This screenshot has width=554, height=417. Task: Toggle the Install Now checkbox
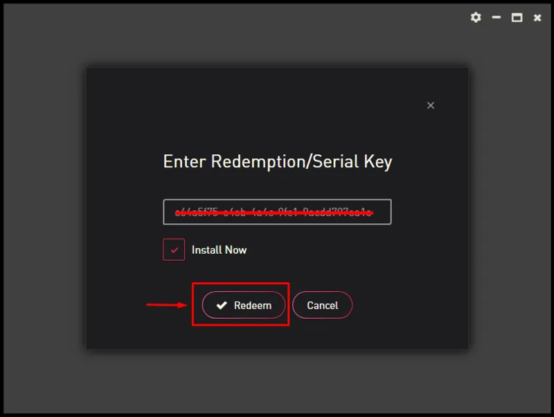[x=174, y=250]
